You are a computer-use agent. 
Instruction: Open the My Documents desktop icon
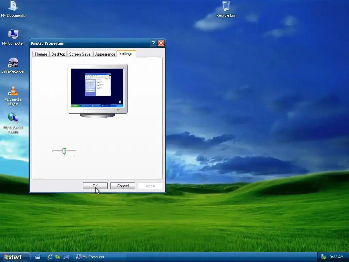point(13,9)
